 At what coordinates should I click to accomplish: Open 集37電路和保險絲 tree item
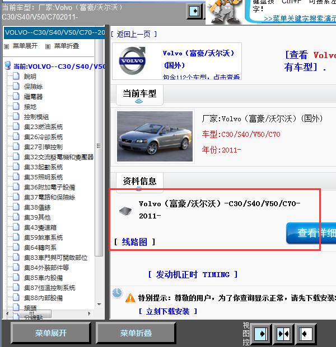(49, 197)
